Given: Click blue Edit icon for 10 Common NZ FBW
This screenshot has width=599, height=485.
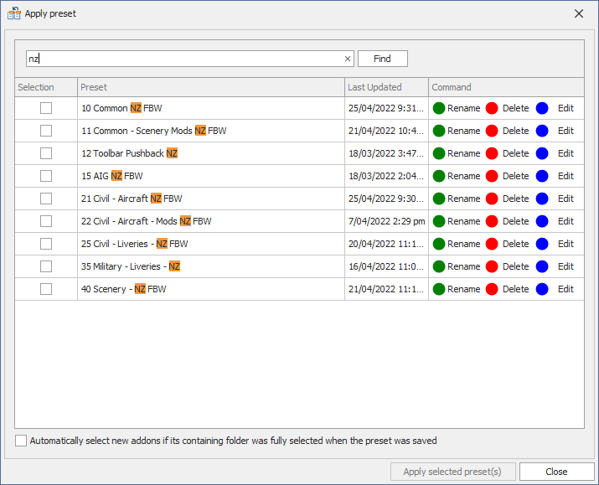Looking at the screenshot, I should 542,108.
